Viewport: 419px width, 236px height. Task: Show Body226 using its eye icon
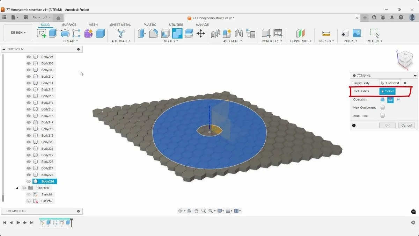29,181
